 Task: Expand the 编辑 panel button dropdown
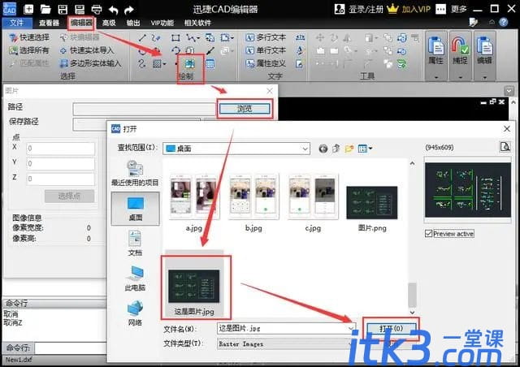pos(485,77)
